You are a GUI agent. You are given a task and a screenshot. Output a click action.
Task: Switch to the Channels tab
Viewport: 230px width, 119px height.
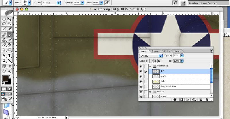coord(156,51)
